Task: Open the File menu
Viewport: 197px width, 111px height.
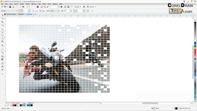Action: click(2, 4)
